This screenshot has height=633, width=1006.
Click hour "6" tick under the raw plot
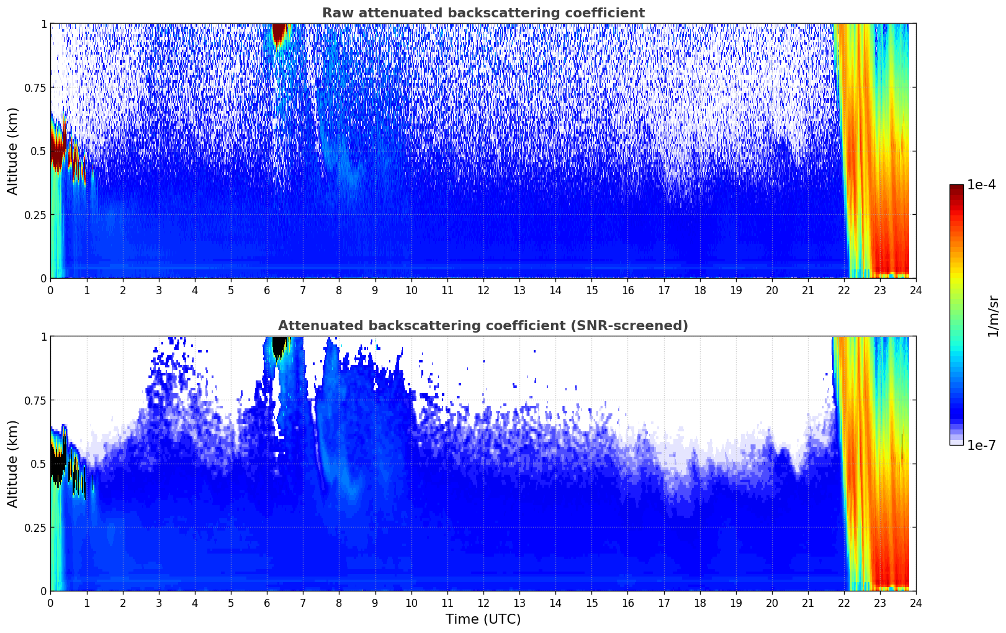[x=267, y=290]
